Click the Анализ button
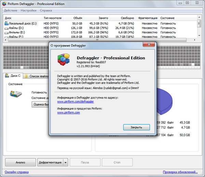 pos(20,162)
